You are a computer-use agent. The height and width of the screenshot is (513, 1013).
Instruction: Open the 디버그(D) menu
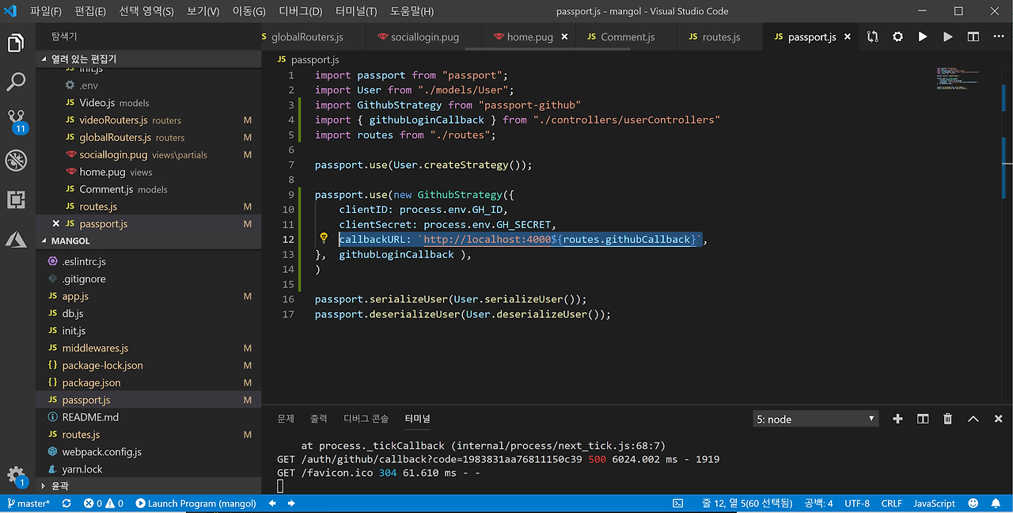(300, 11)
